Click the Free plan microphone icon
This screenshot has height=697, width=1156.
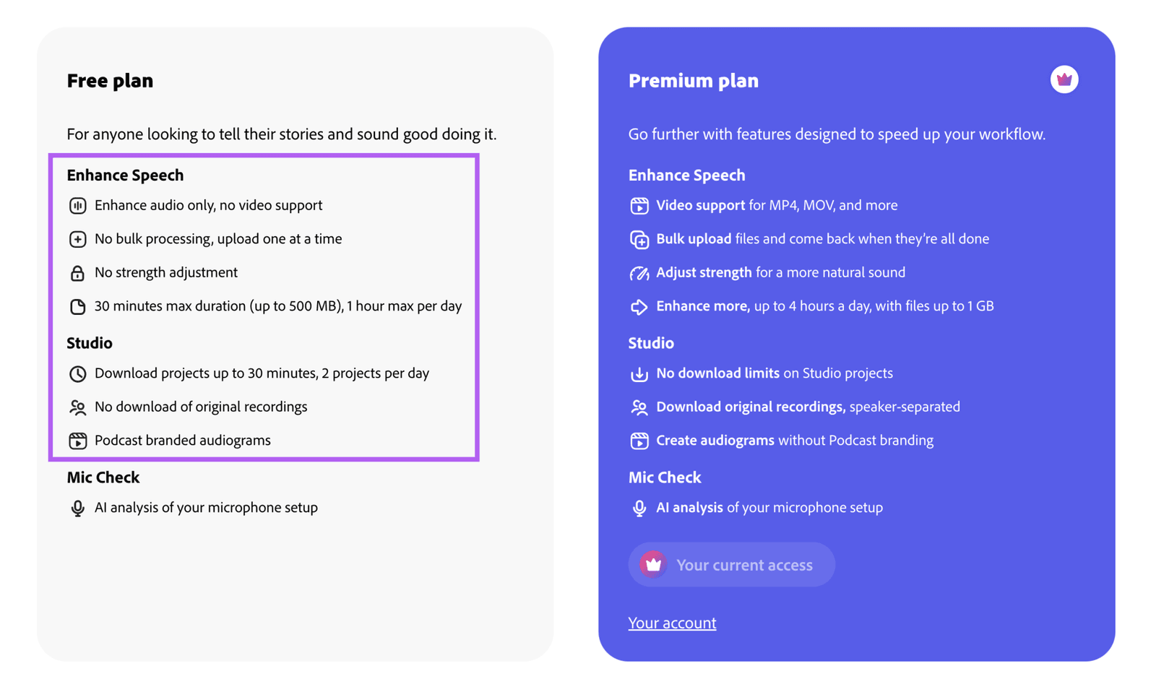tap(77, 508)
